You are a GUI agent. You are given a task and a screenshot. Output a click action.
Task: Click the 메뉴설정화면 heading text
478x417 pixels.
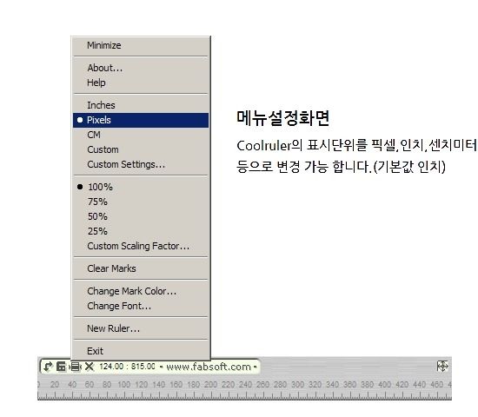click(x=283, y=118)
